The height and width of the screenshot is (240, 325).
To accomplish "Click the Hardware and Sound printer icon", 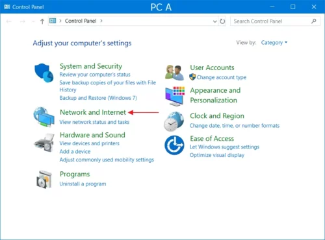I will pyautogui.click(x=44, y=143).
